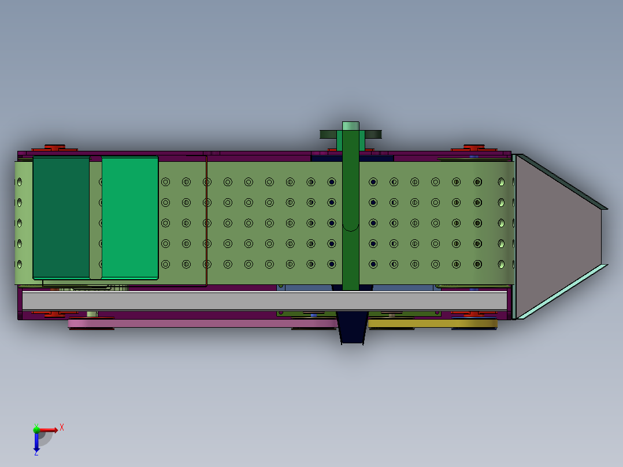This screenshot has width=623, height=467.
Task: Select the red bearing mount at top right
Action: coord(474,148)
